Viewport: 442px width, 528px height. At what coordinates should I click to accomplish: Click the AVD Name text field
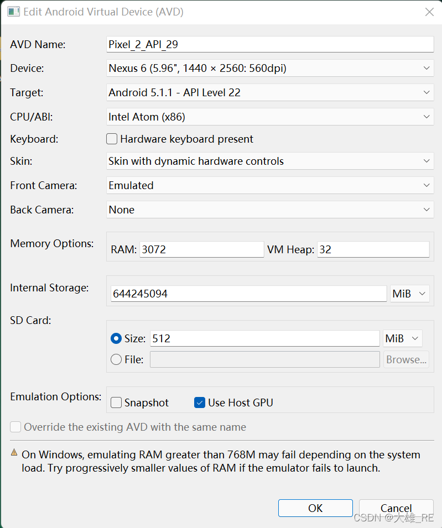point(270,44)
